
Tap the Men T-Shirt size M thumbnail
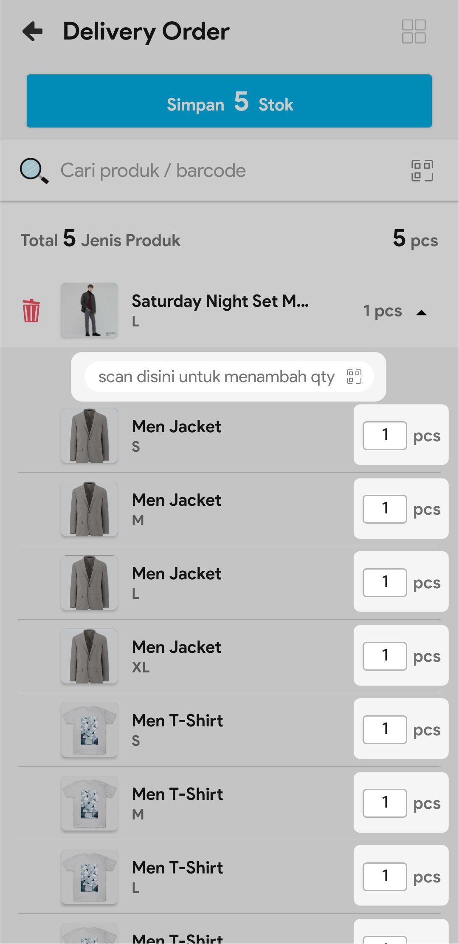(90, 803)
